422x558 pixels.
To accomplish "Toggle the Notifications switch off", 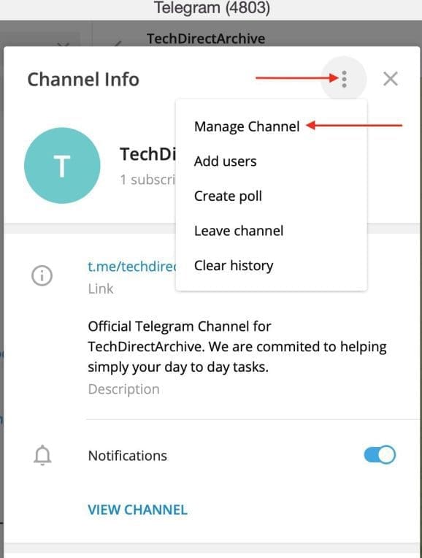I will pos(380,455).
